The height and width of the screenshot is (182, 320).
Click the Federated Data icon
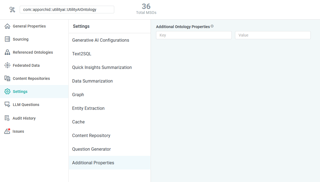point(7,65)
